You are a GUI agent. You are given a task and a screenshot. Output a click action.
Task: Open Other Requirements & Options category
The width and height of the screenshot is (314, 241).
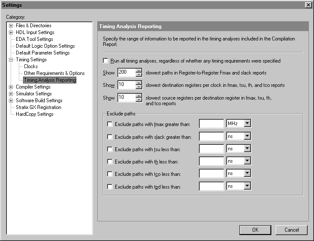[x=54, y=73]
